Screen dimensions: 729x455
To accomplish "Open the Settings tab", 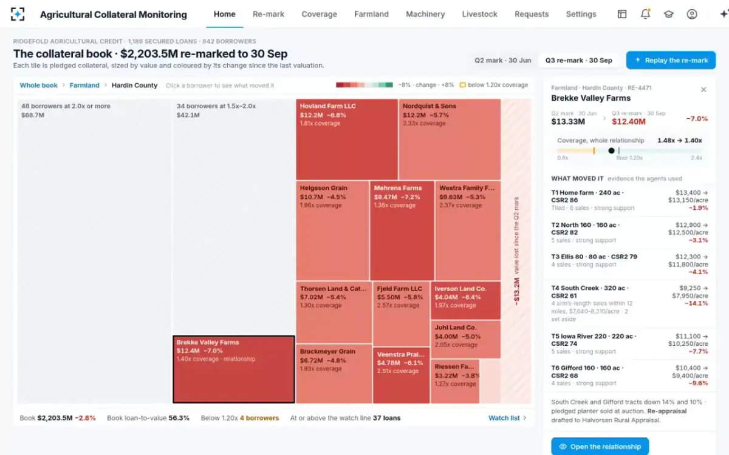I will (581, 14).
